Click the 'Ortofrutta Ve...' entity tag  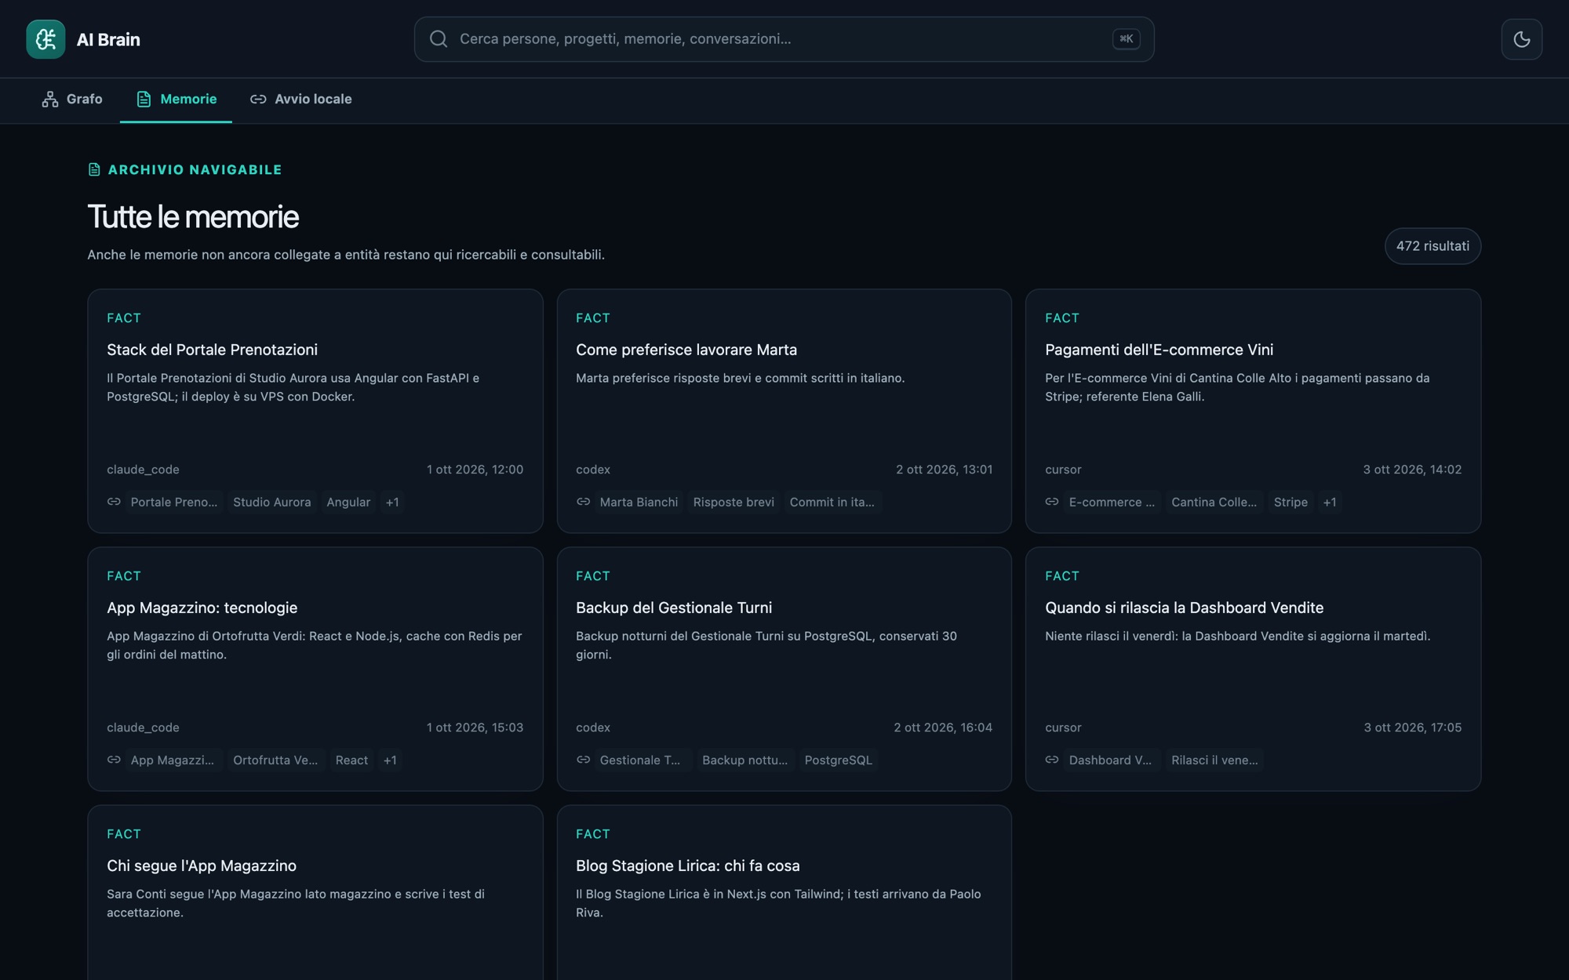[275, 760]
